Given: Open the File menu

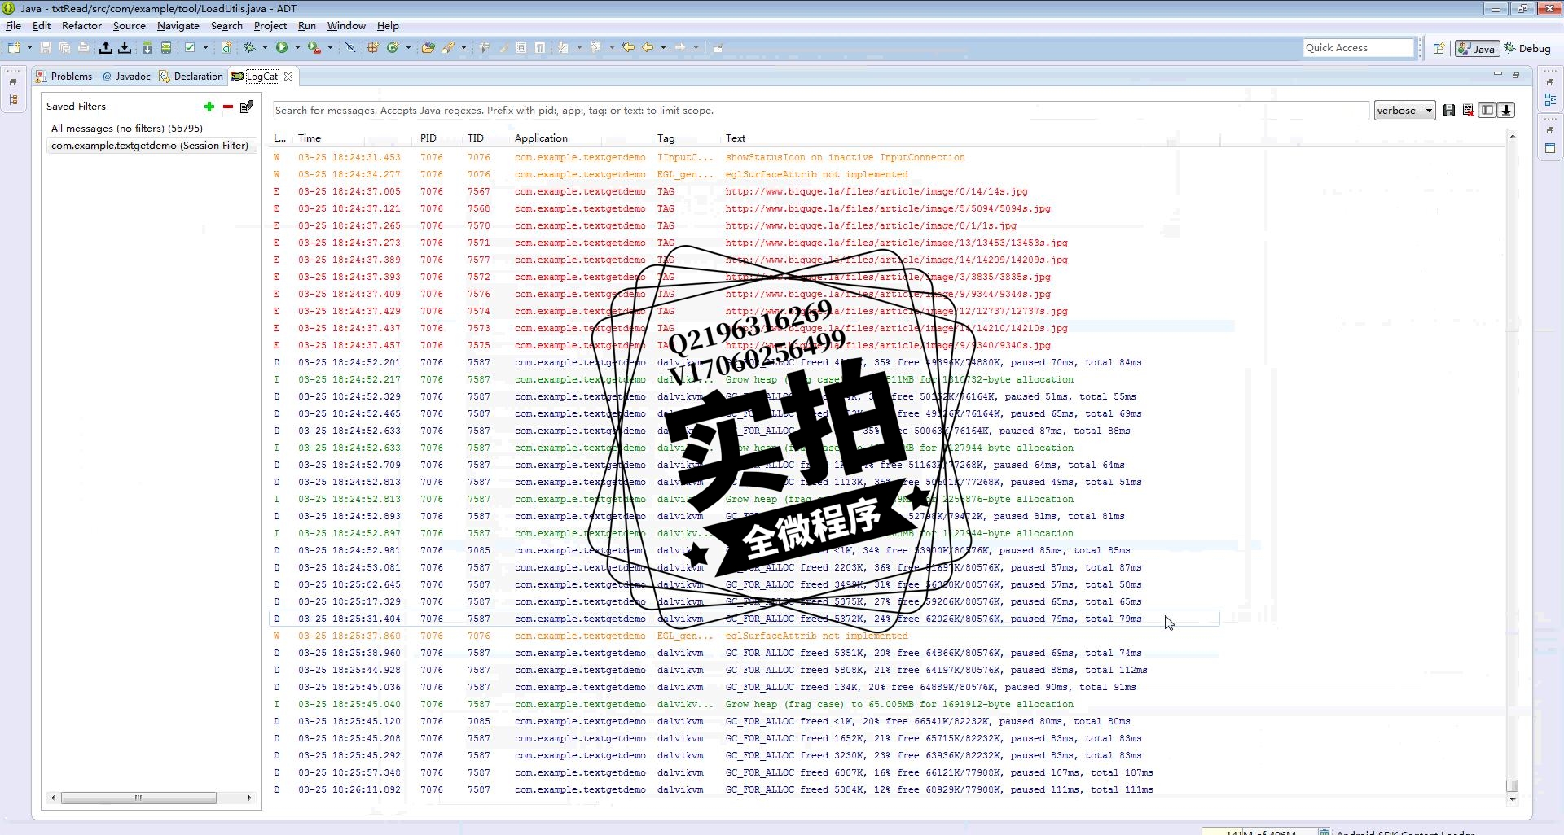Looking at the screenshot, I should pos(13,26).
